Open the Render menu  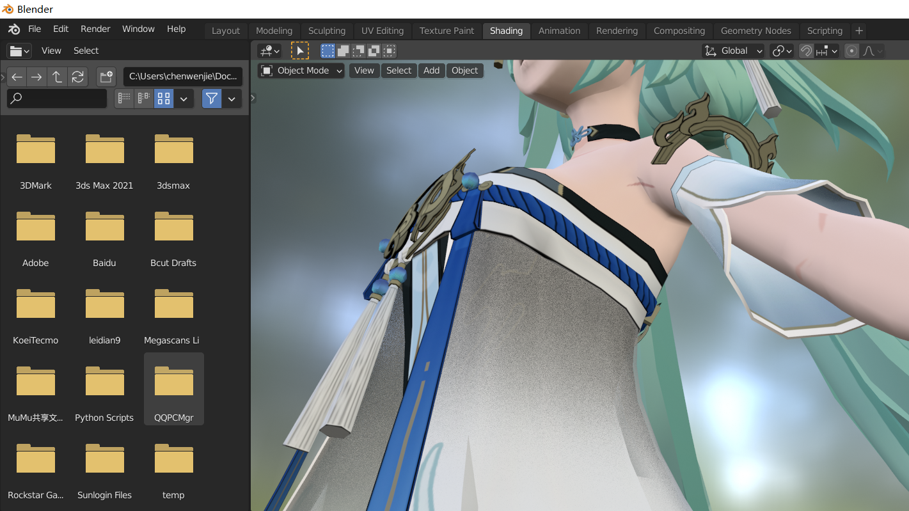click(x=95, y=29)
